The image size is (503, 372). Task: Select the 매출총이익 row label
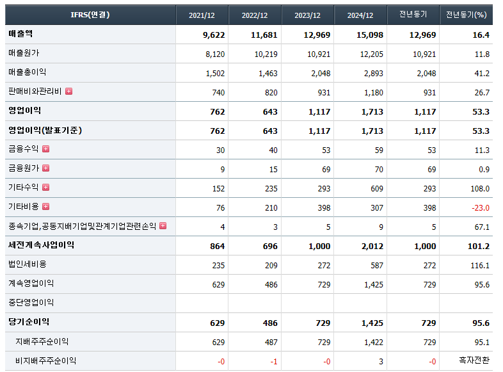[28, 72]
